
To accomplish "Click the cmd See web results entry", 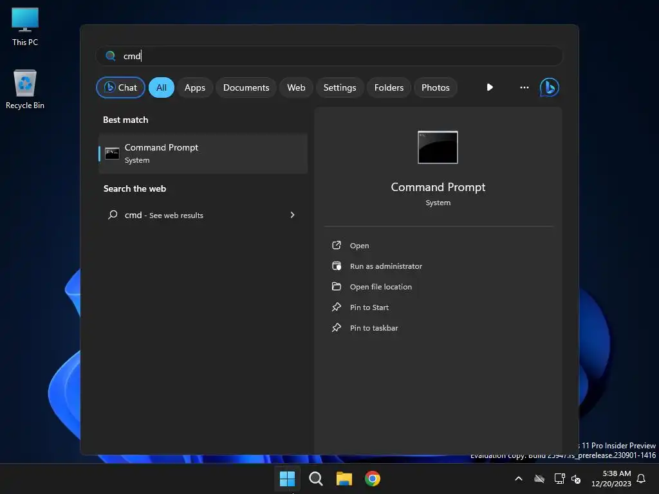I will pos(203,215).
